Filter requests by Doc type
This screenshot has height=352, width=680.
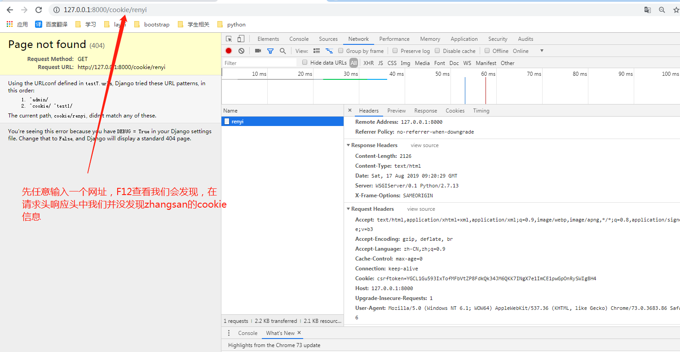click(454, 63)
